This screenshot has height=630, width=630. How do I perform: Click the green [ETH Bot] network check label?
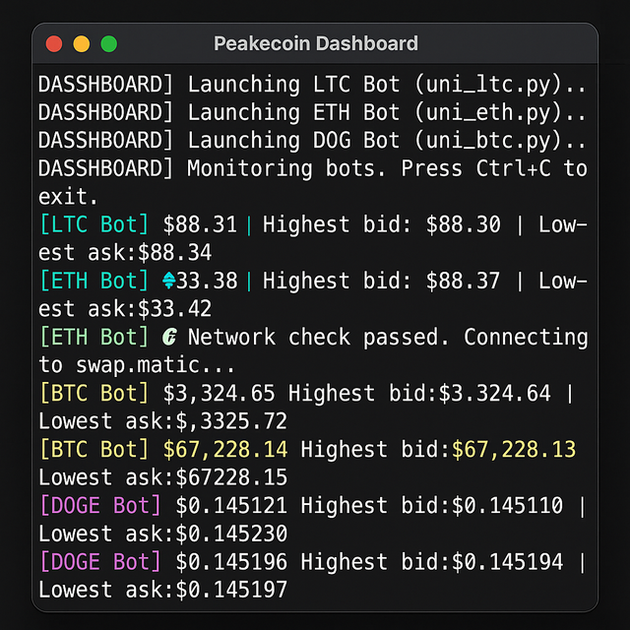click(94, 337)
